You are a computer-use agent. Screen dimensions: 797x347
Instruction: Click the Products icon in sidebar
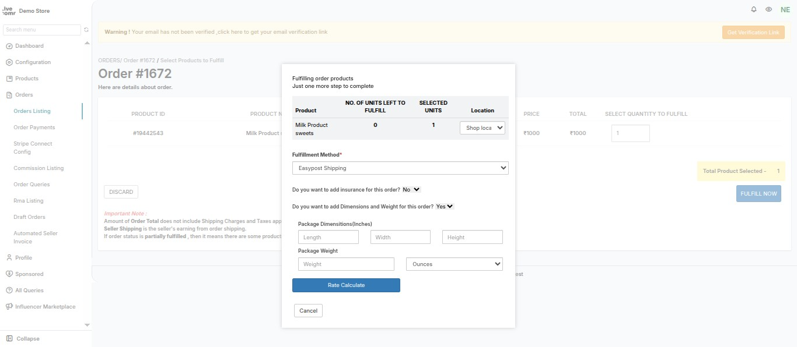(9, 79)
